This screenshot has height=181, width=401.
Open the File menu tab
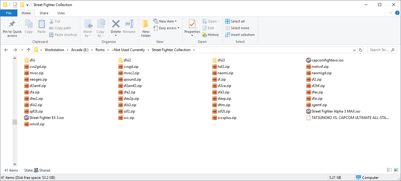pyautogui.click(x=9, y=13)
